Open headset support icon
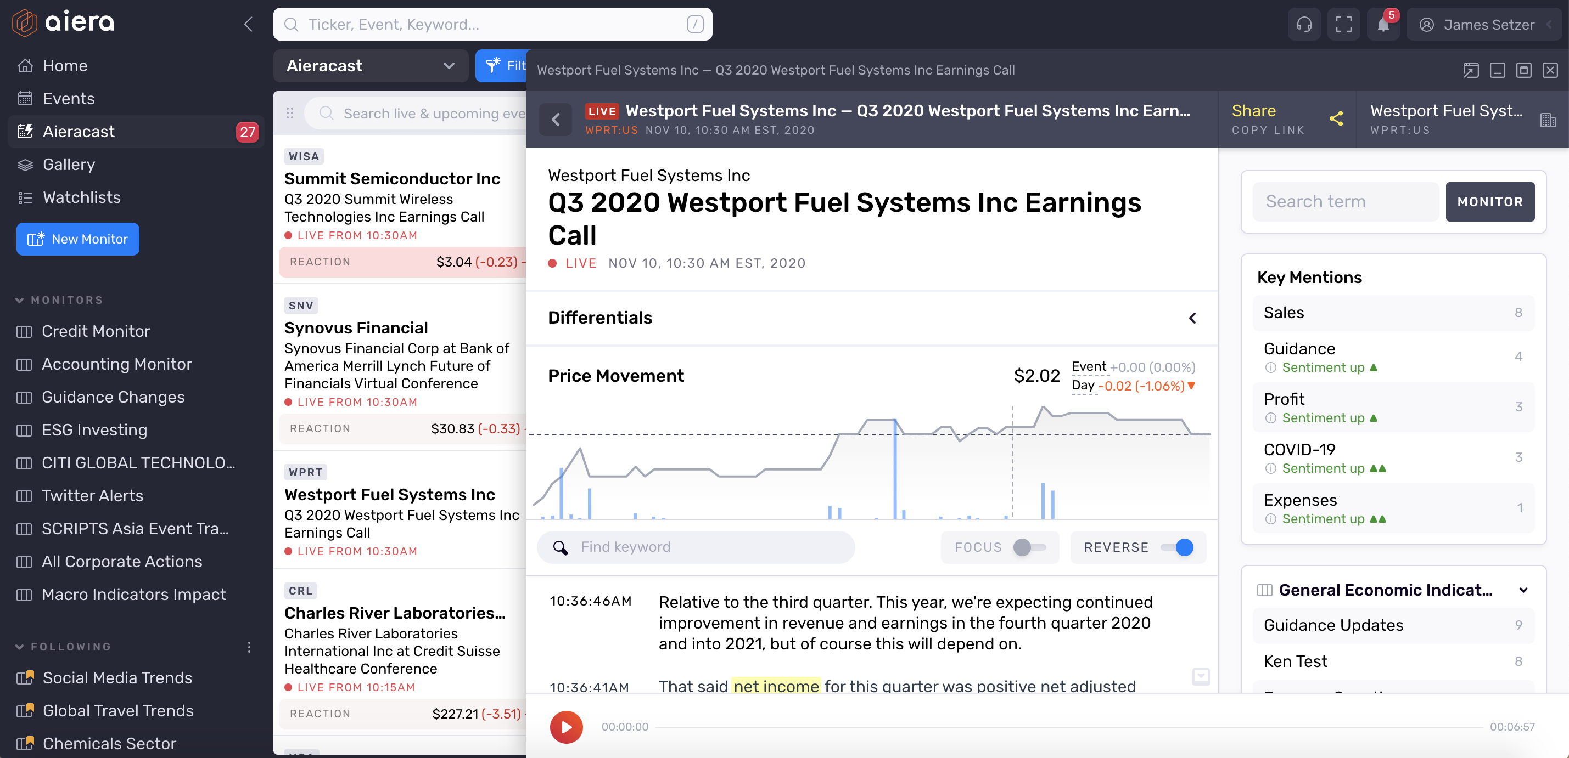Screen dimensions: 1569x758 [x=1304, y=24]
